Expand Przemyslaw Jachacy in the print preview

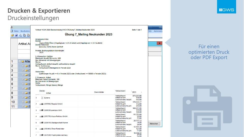(x=40, y=135)
